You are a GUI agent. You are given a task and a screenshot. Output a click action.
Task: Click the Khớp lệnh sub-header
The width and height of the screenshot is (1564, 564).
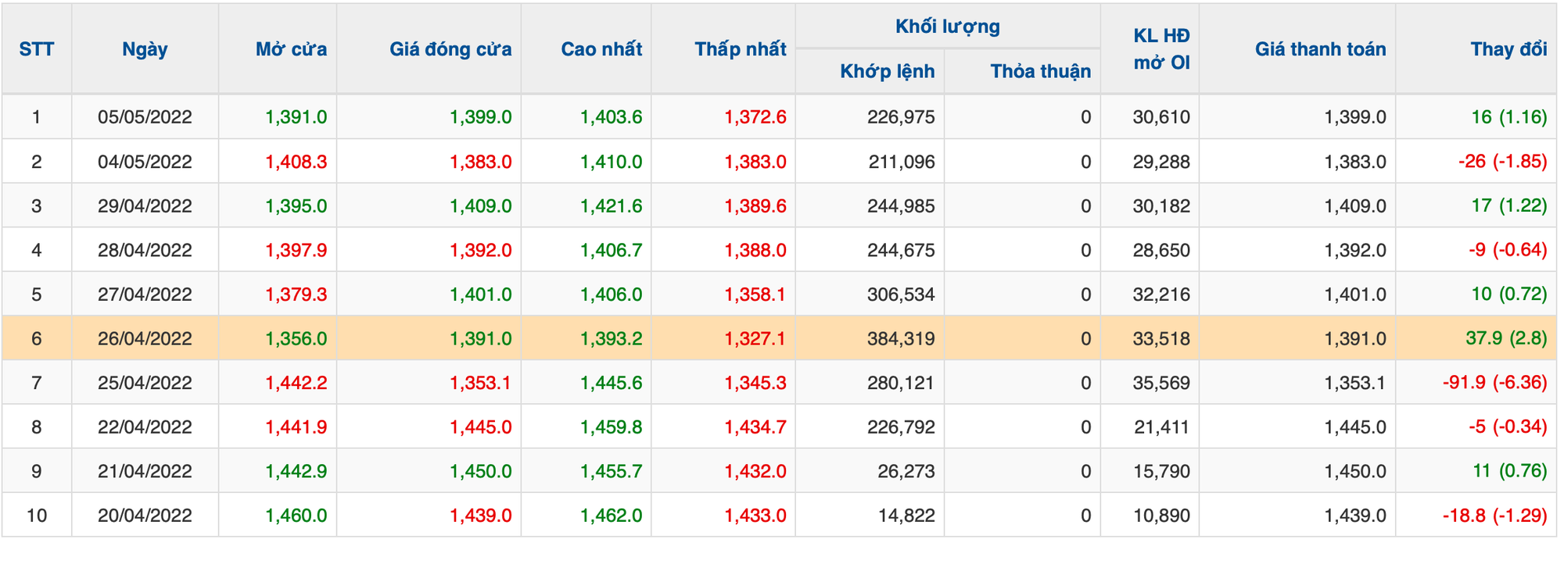[888, 71]
